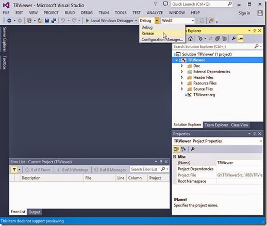Select TRViewer.reg in Solution Explorer
The image size is (267, 226).
(x=204, y=95)
